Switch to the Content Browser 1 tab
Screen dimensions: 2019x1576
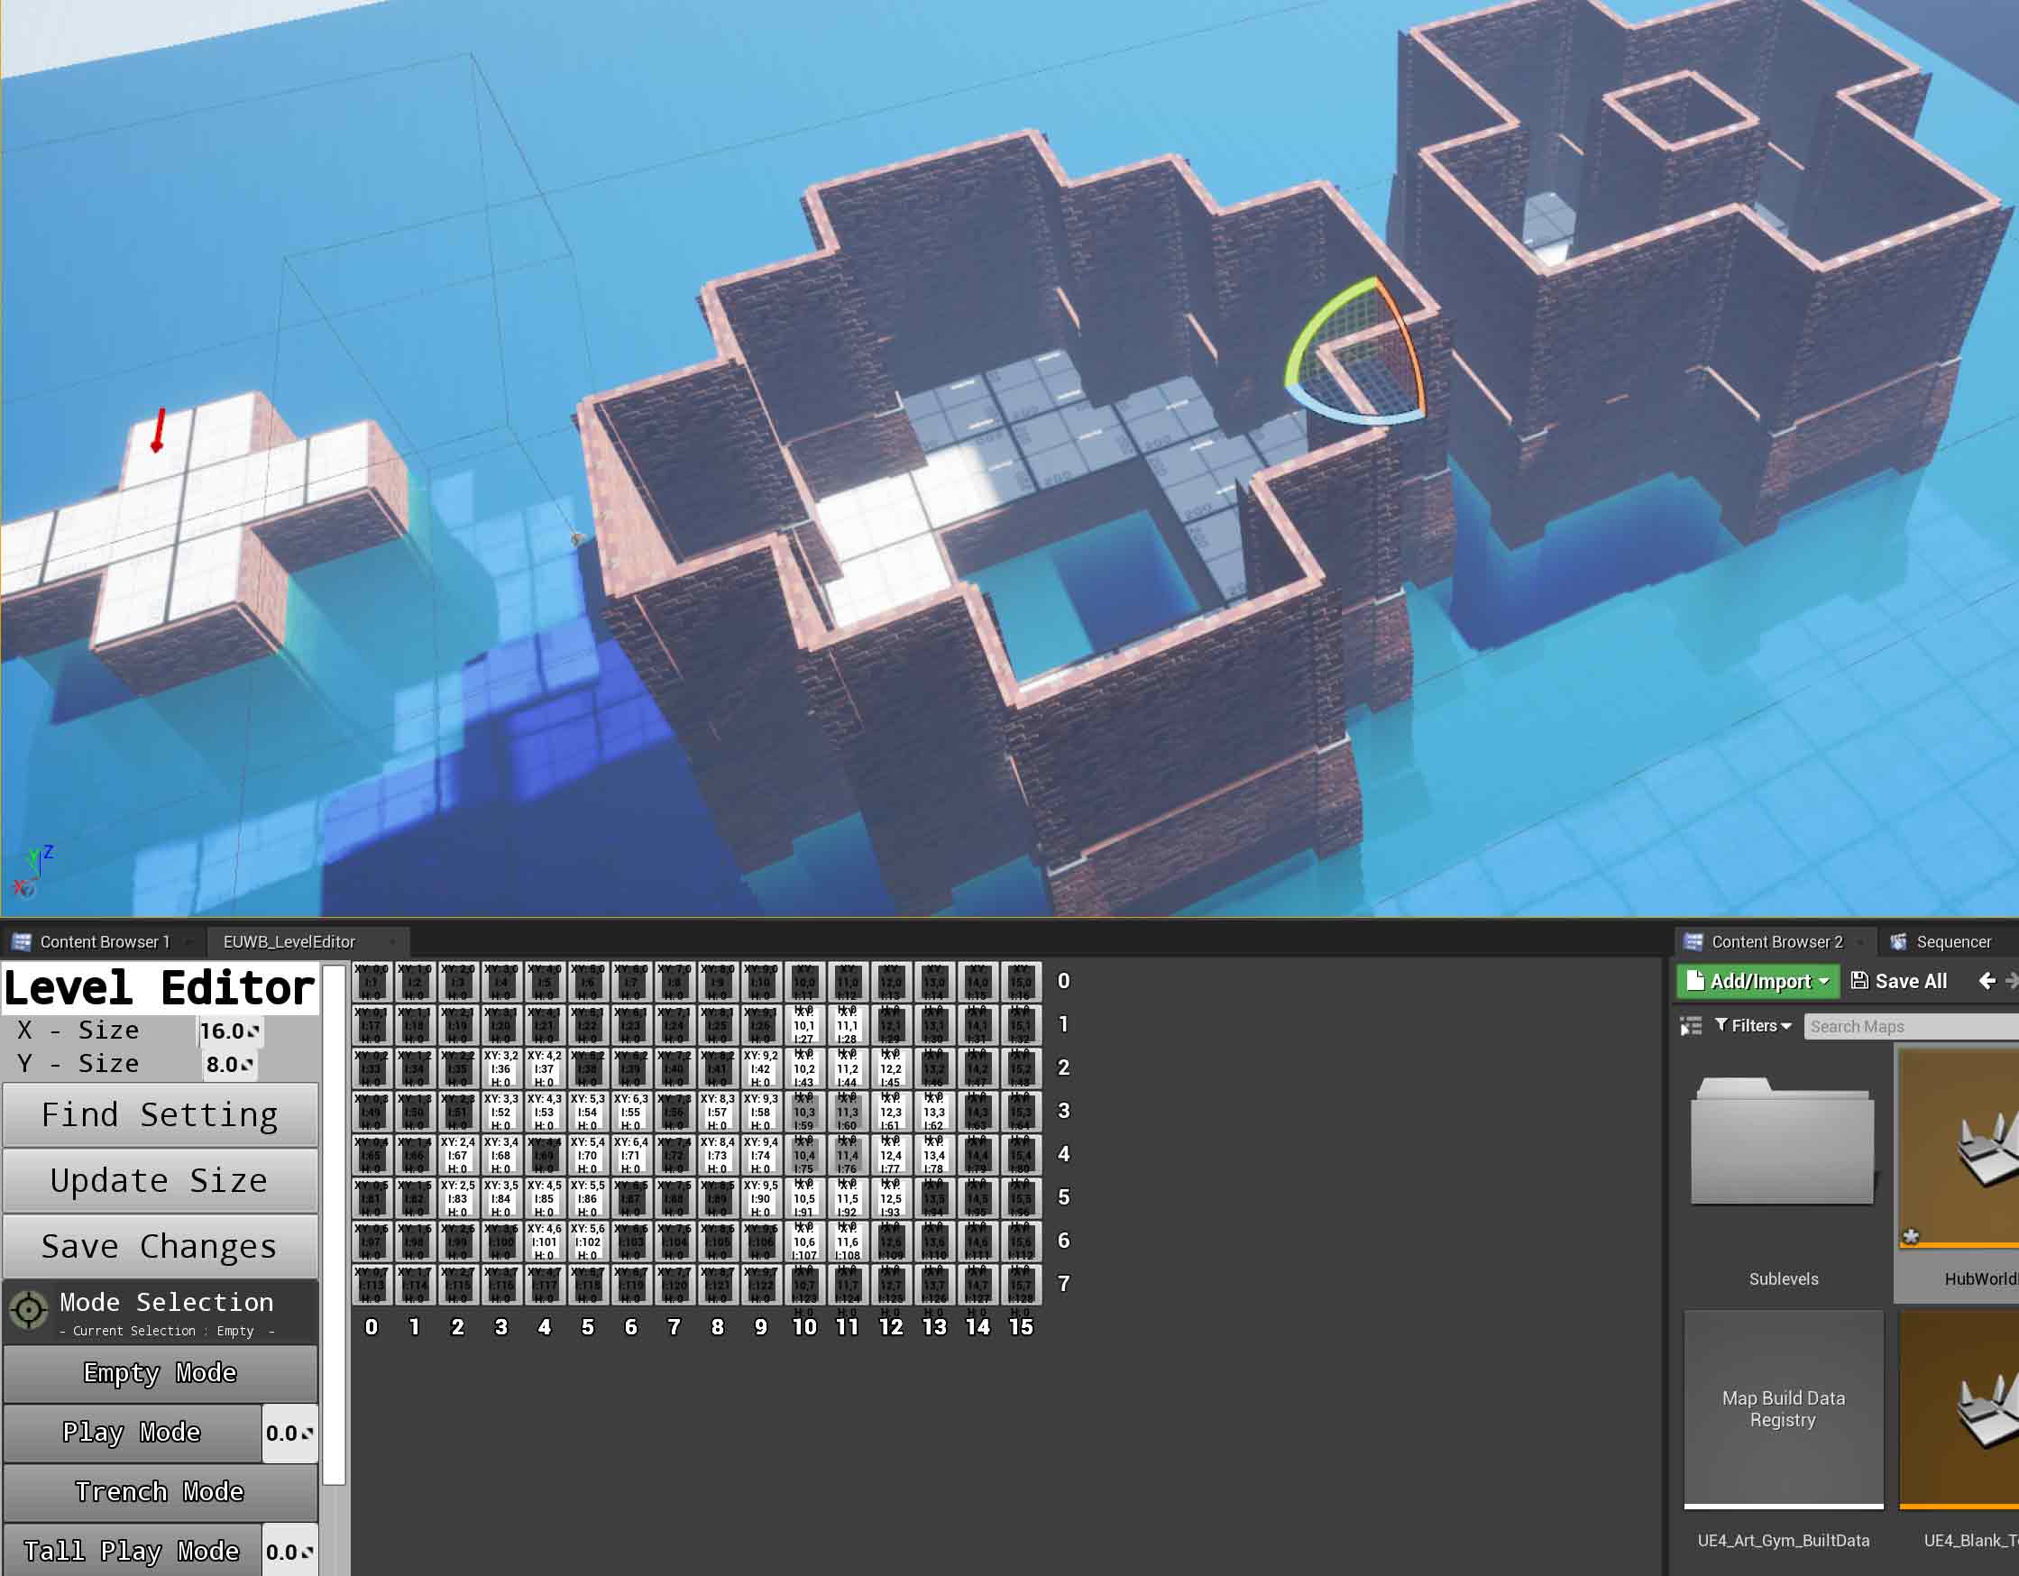(104, 942)
